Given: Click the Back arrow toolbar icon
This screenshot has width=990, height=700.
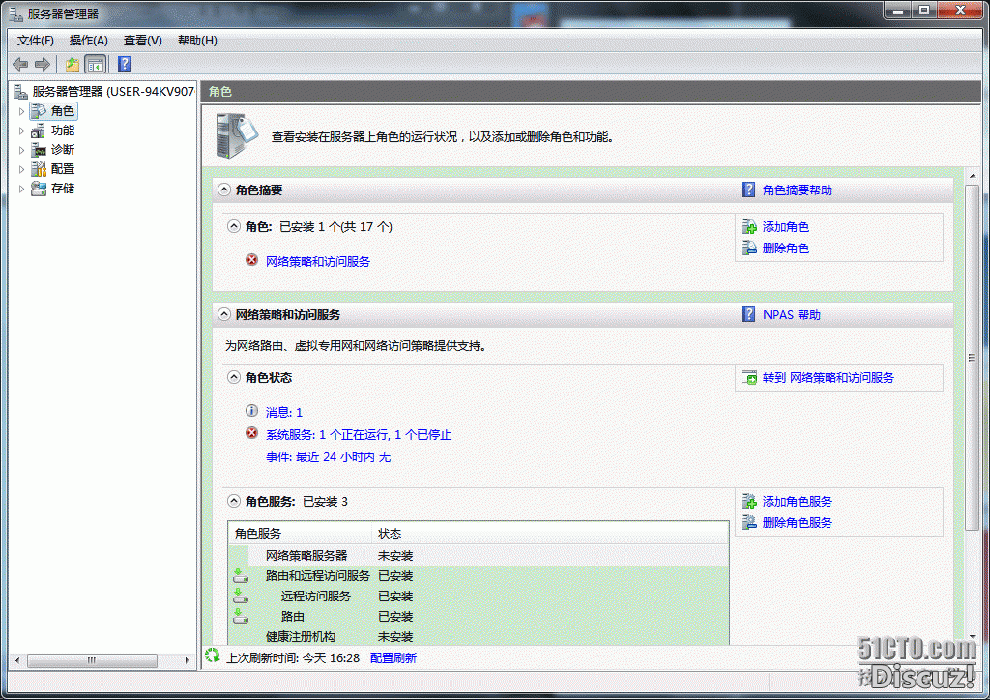Looking at the screenshot, I should (20, 64).
